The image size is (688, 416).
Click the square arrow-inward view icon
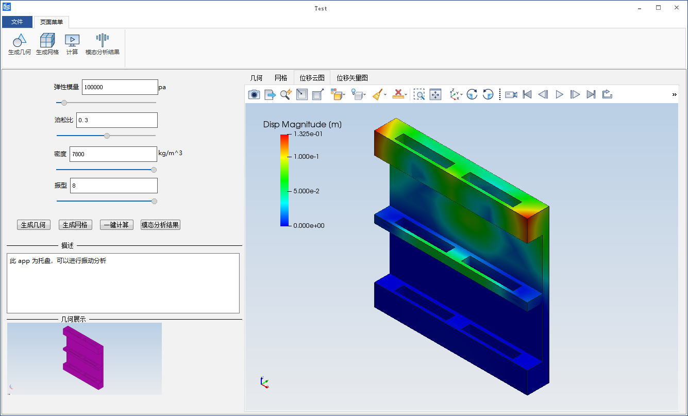tap(302, 94)
